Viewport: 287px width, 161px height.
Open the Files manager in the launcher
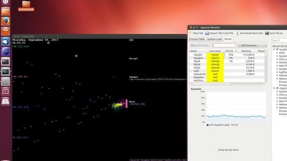[5, 11]
